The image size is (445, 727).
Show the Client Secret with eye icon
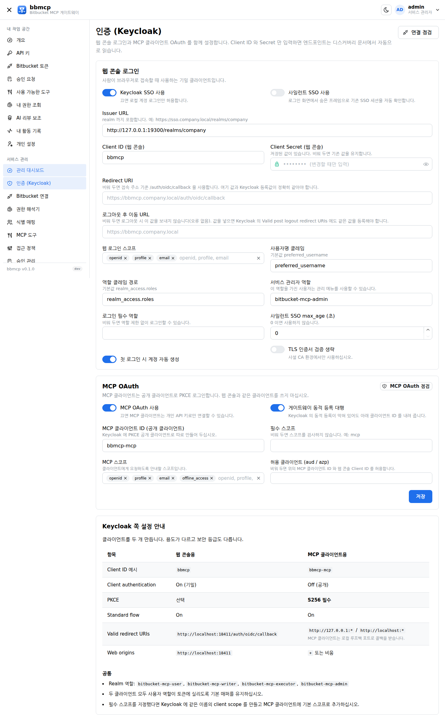(x=426, y=164)
